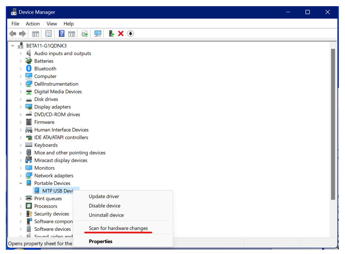345x254 pixels.
Task: Select Network adapters in the device tree
Action: click(54, 176)
